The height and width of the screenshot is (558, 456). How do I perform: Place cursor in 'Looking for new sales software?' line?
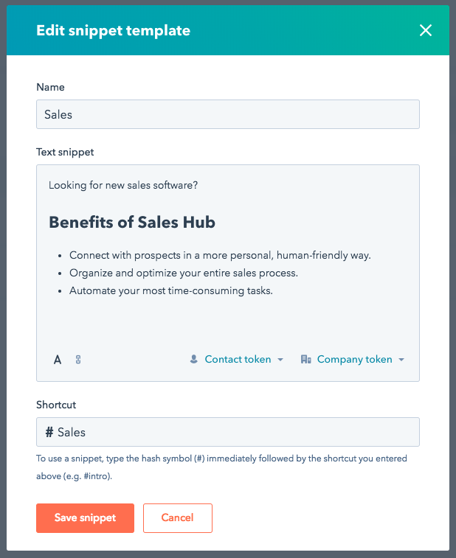(123, 186)
